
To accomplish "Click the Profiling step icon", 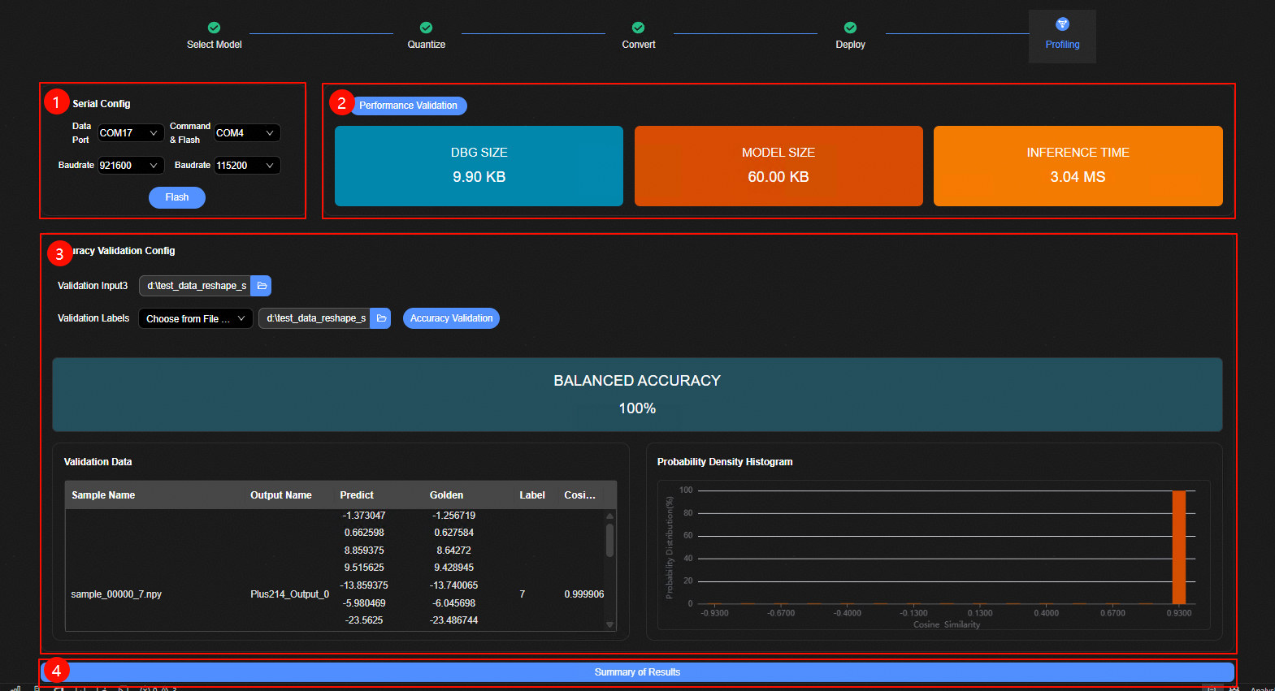I will (x=1062, y=24).
